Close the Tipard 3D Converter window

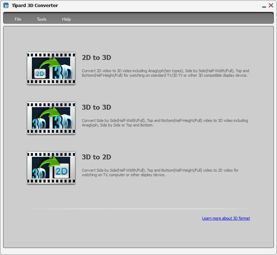click(x=271, y=5)
